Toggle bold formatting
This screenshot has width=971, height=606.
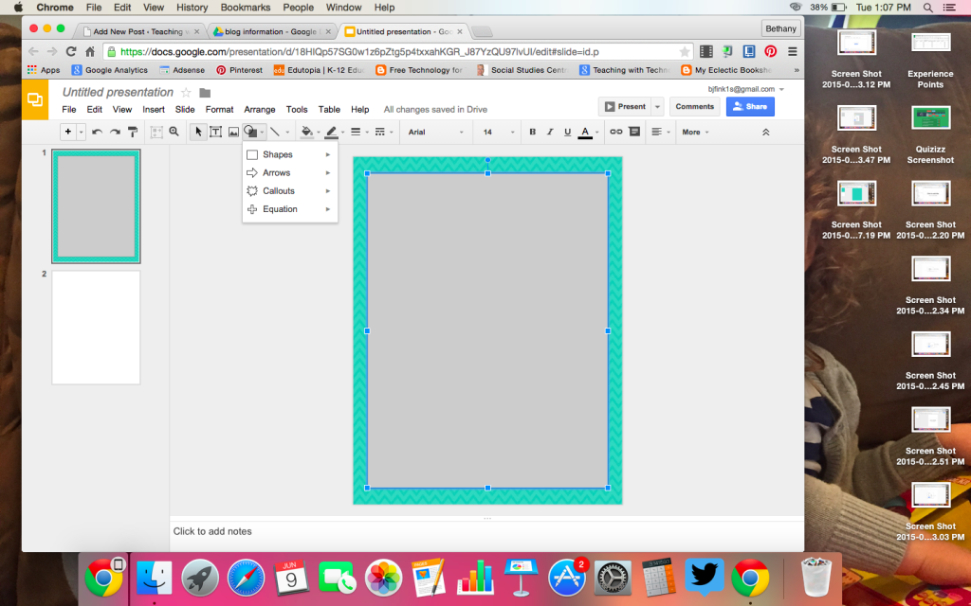coord(532,132)
